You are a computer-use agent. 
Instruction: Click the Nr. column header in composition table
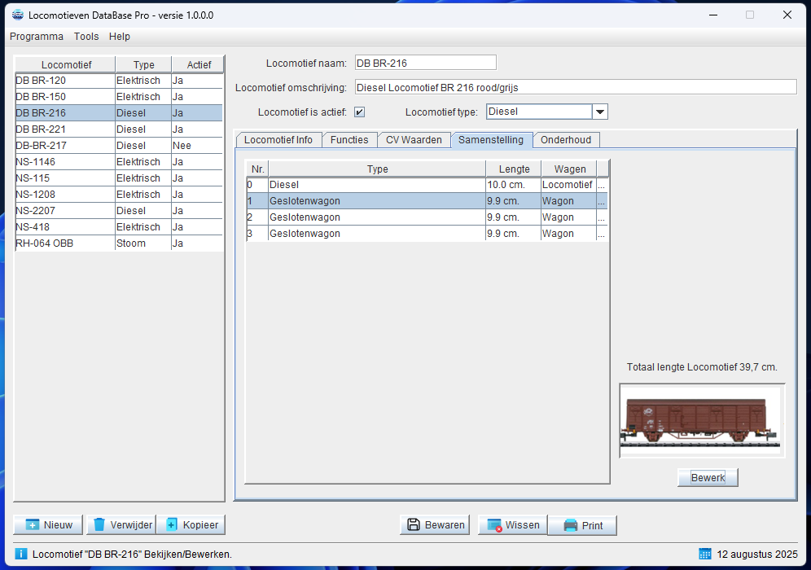[x=257, y=169]
